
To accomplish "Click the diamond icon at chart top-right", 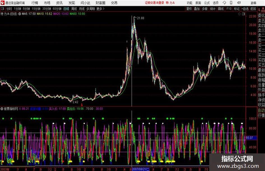I will click(x=239, y=14).
